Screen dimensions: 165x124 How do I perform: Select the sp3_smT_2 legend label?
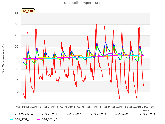click(74, 115)
